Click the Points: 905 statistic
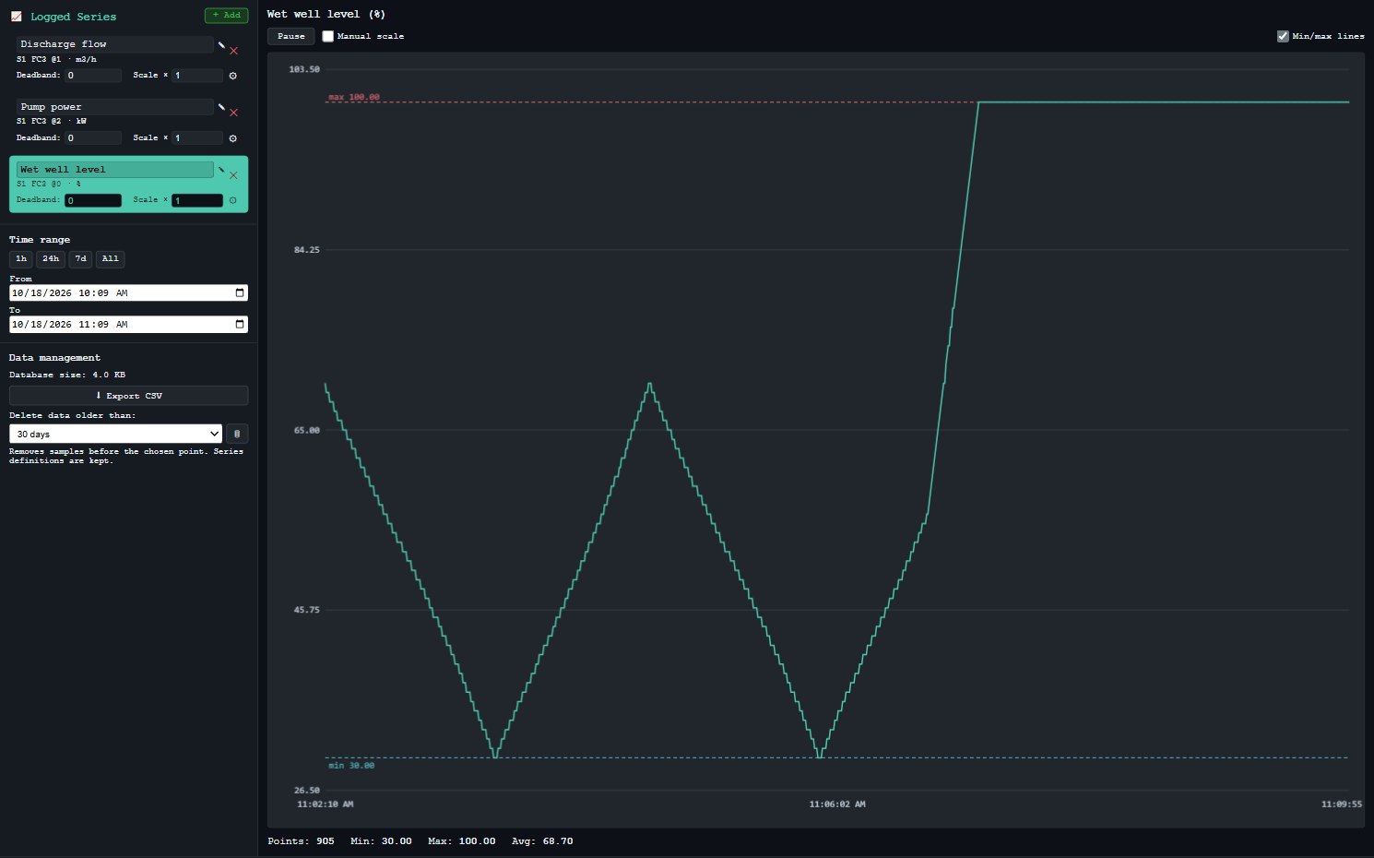This screenshot has height=858, width=1374. coord(301,841)
